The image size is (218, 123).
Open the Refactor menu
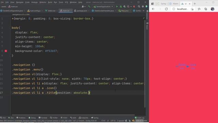point(43,2)
